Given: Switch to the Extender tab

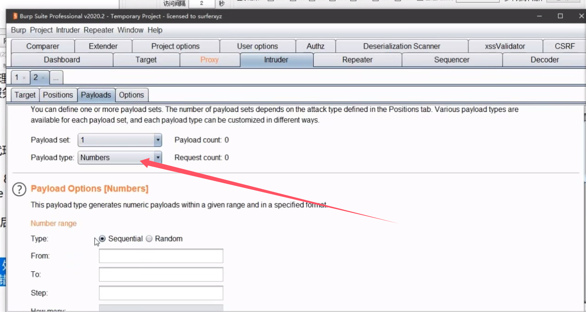Looking at the screenshot, I should click(103, 46).
